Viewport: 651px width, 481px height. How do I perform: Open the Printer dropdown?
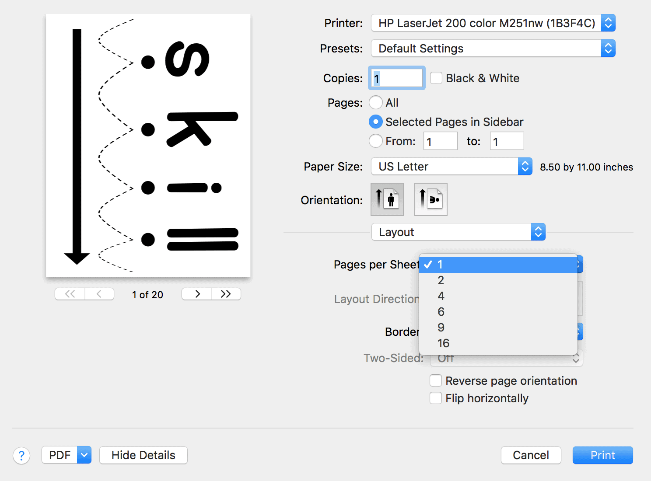tap(493, 23)
